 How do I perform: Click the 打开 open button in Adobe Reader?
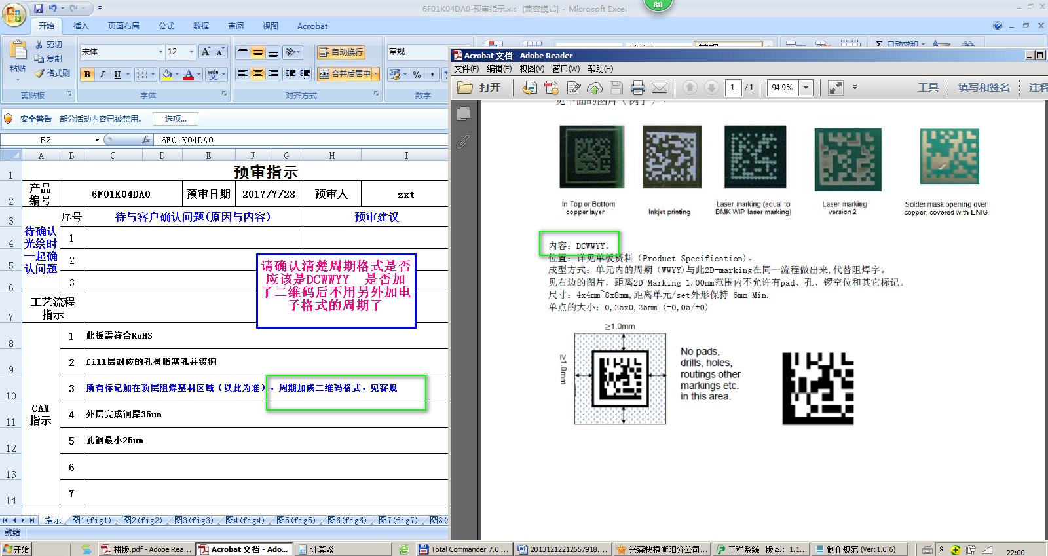[x=479, y=88]
